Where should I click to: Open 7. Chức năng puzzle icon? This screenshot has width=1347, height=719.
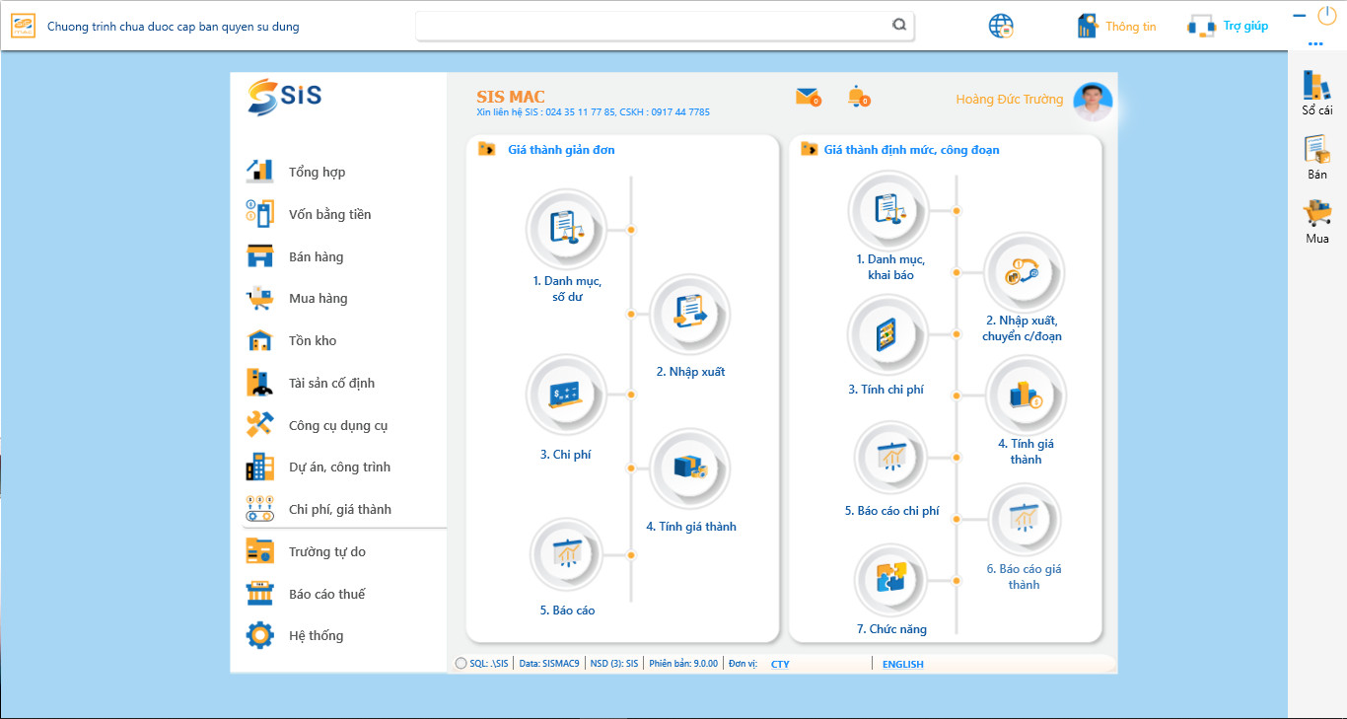[890, 580]
